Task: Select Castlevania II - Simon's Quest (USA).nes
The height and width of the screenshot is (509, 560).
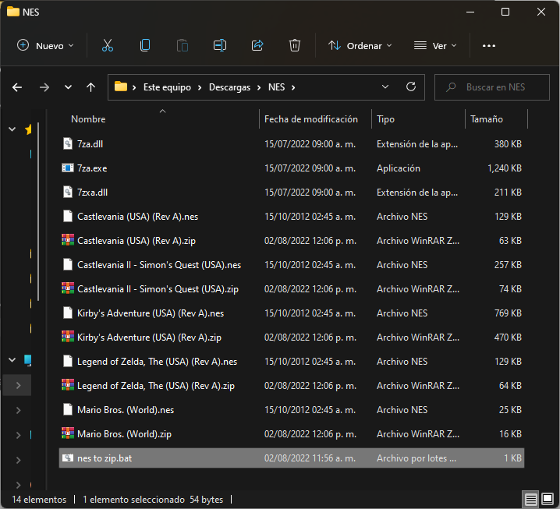Action: point(292,264)
